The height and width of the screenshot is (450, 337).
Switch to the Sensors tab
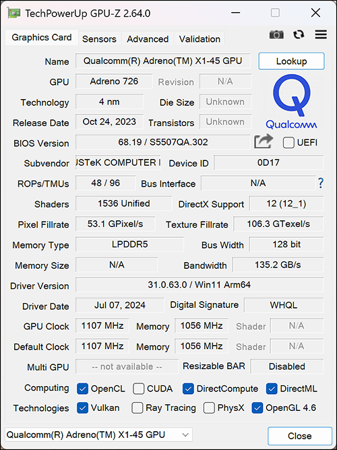[x=99, y=39]
